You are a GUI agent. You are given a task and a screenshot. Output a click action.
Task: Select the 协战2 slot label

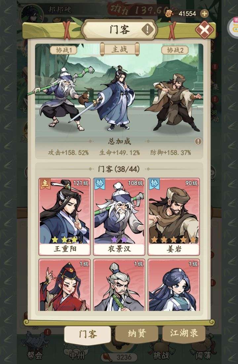(x=175, y=50)
